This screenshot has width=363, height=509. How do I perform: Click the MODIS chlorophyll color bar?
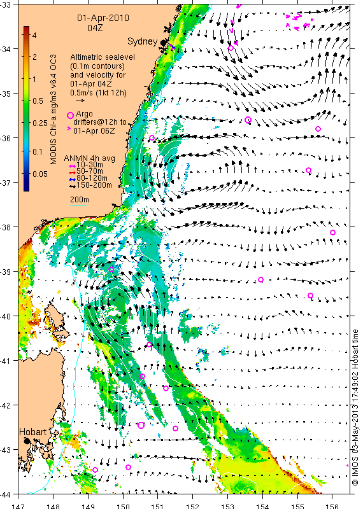(x=26, y=108)
